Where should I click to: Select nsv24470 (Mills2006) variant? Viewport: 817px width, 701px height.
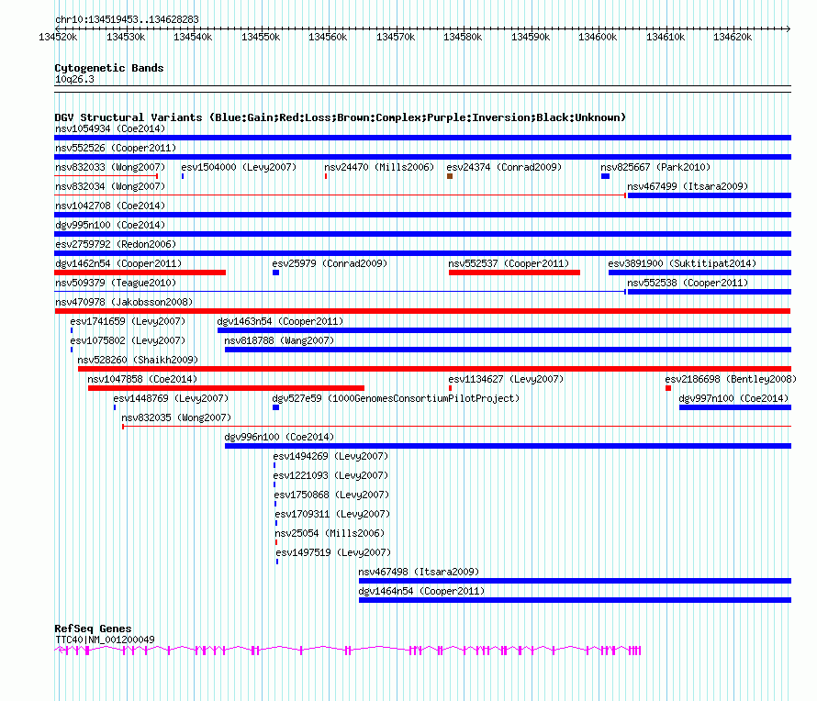(379, 167)
